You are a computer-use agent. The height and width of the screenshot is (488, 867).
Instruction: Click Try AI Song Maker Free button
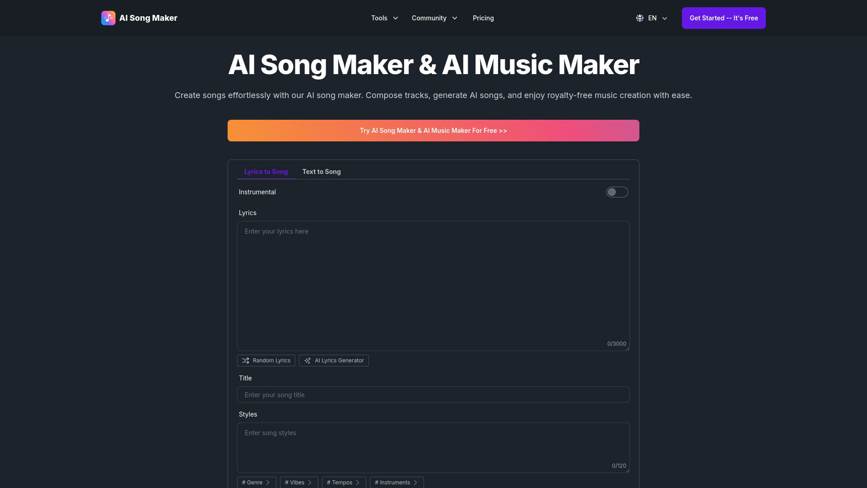click(x=433, y=131)
